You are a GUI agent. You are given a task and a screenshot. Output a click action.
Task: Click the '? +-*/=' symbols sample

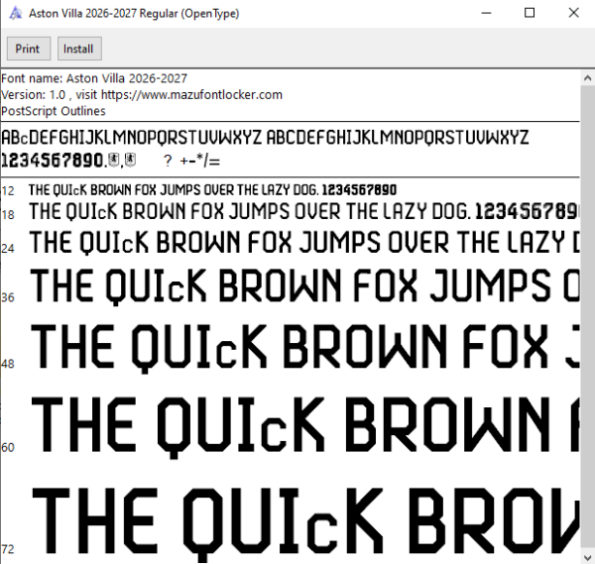pos(191,162)
